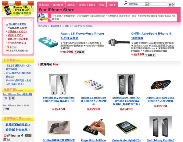The height and width of the screenshot is (142, 183).
Task: Click the search keyword input field
Action: (x=158, y=4)
